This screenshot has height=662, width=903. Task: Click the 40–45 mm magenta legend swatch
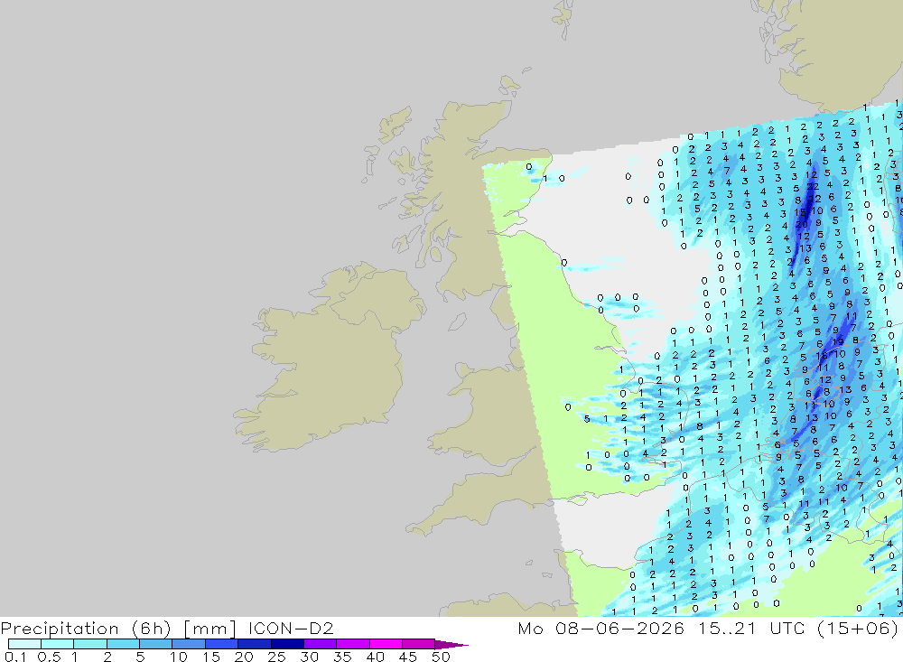click(386, 644)
